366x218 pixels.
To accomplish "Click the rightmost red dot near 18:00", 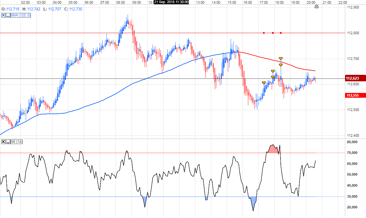I will 281,33.
